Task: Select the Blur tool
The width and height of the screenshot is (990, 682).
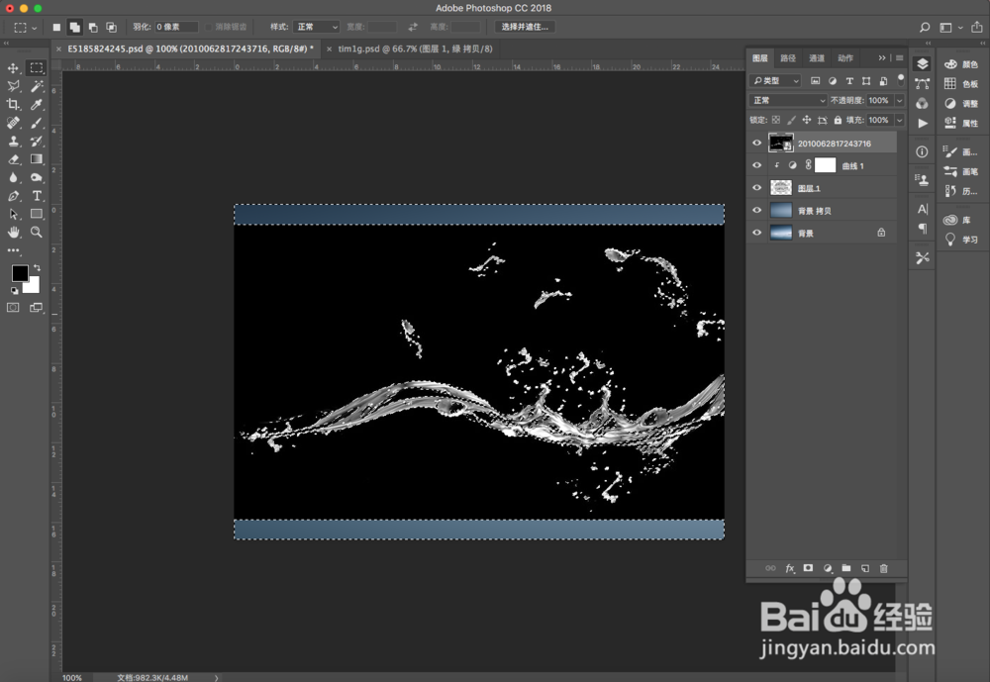Action: pyautogui.click(x=13, y=177)
